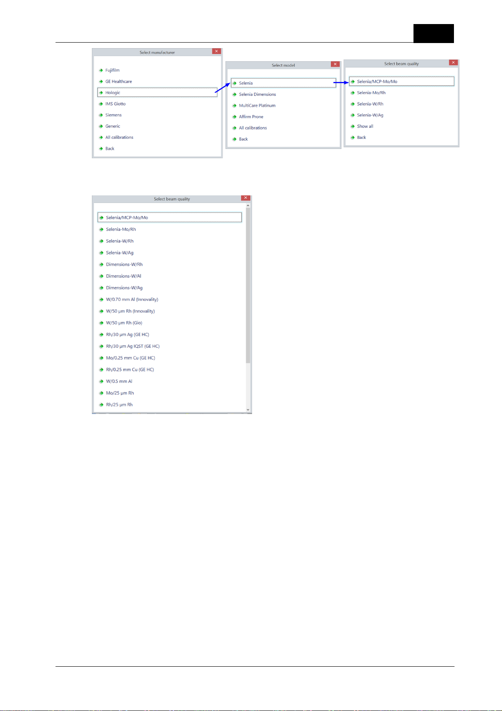
Task: Click the green arrow beside Selenia Dimensions
Action: 235,95
